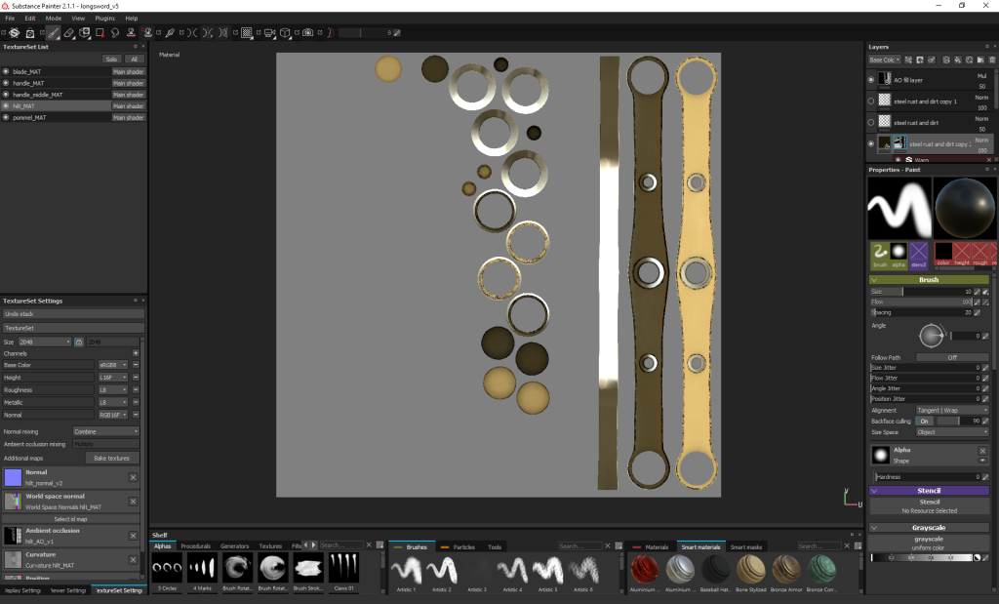The height and width of the screenshot is (604, 999).
Task: Toggle Backface culling On button
Action: click(924, 422)
